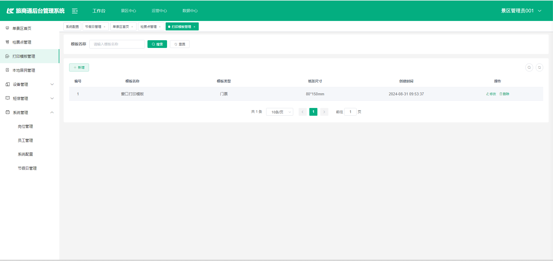Switch to the 系统配置 tab
Viewport: 553px width, 261px height.
72,27
